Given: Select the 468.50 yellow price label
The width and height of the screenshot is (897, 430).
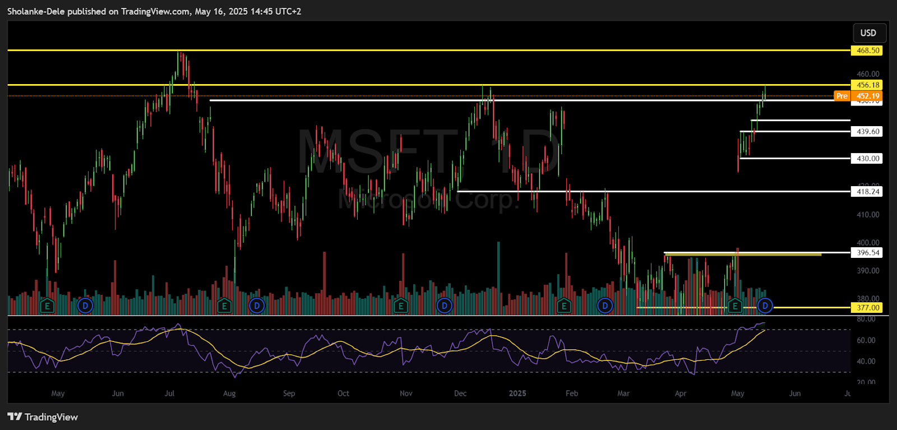Looking at the screenshot, I should [x=867, y=50].
